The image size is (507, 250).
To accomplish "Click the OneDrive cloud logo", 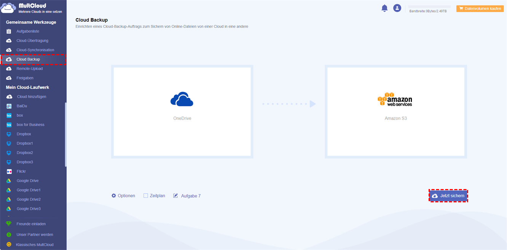I will (x=182, y=99).
